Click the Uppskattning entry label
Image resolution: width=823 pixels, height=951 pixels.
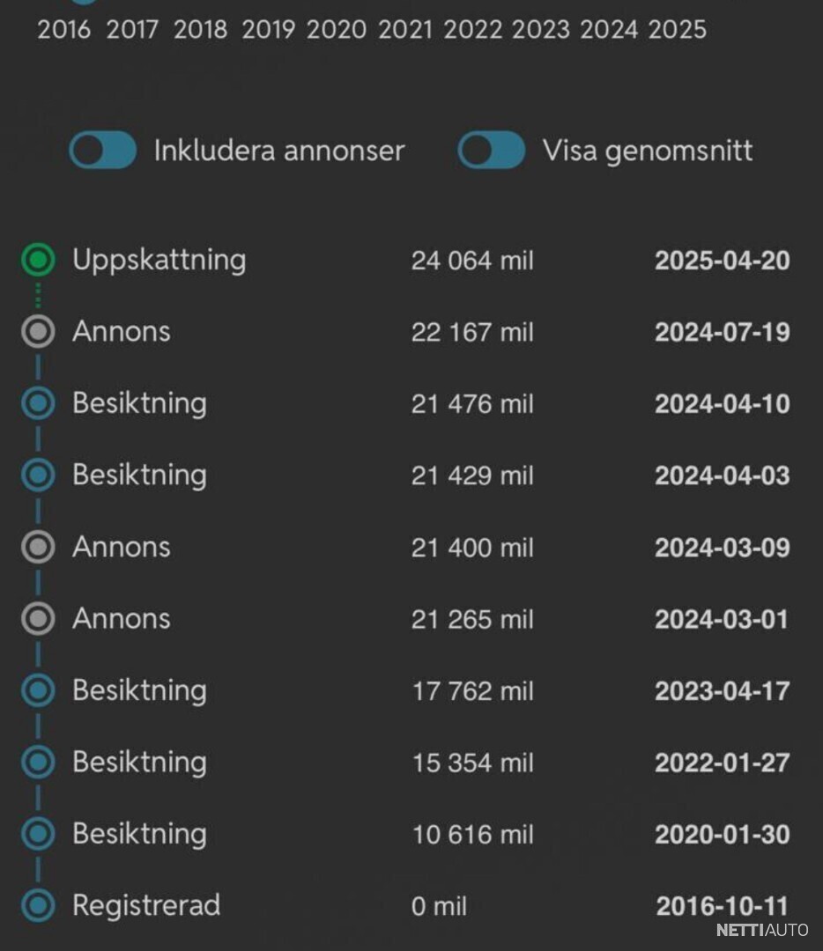coord(159,260)
